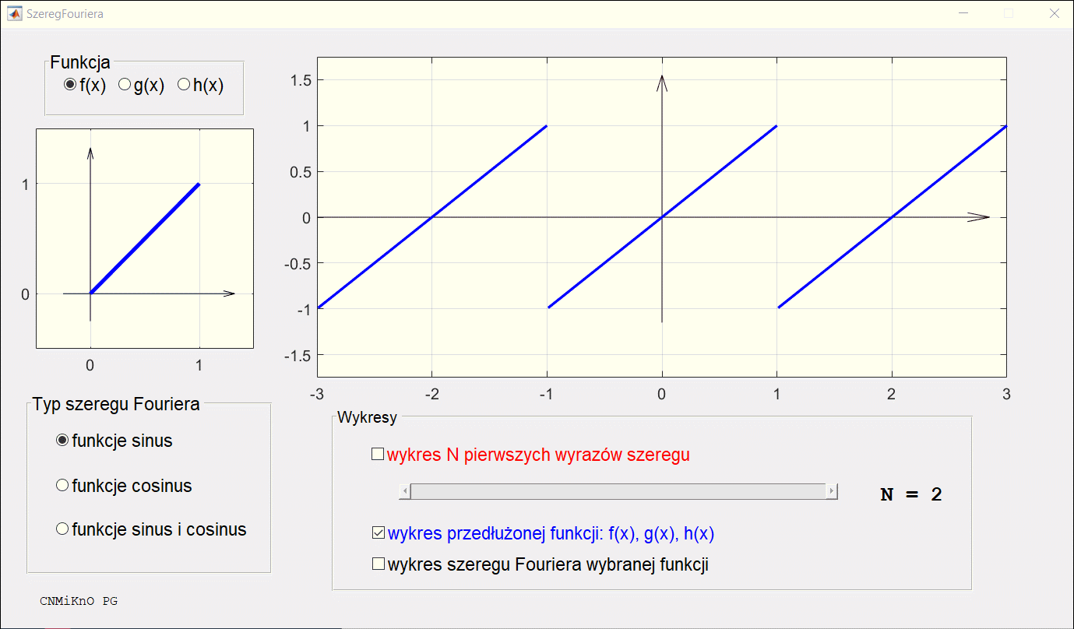This screenshot has width=1074, height=629.
Task: Minimize the SzeregFouriera window
Action: coord(963,14)
